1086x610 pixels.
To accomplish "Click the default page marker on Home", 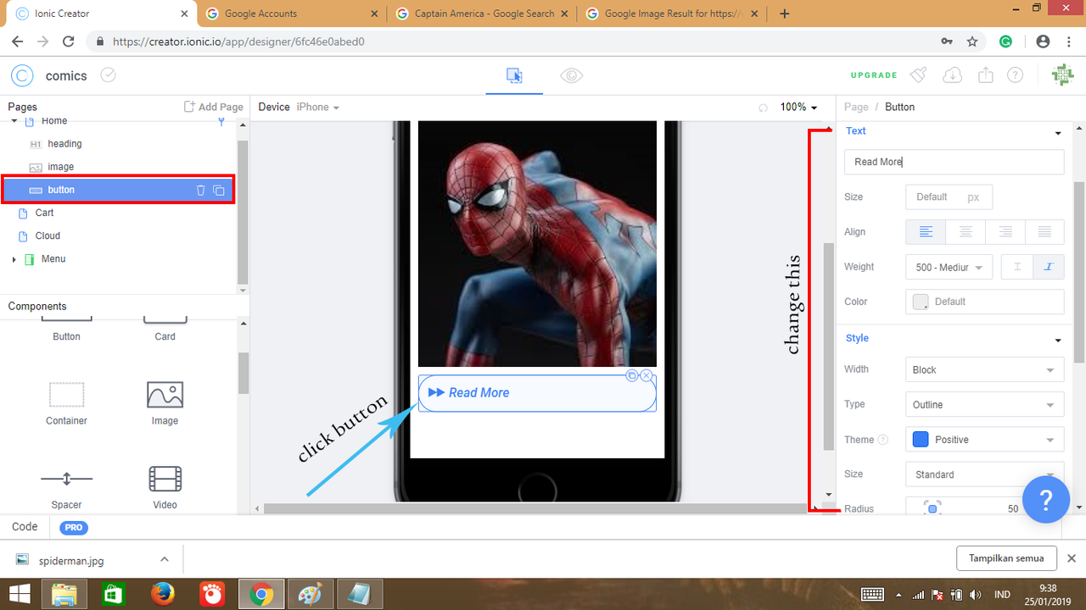I will (x=221, y=122).
